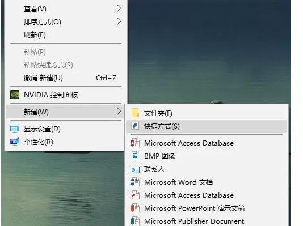Expand the arrow beside 新建(W)

(x=119, y=112)
